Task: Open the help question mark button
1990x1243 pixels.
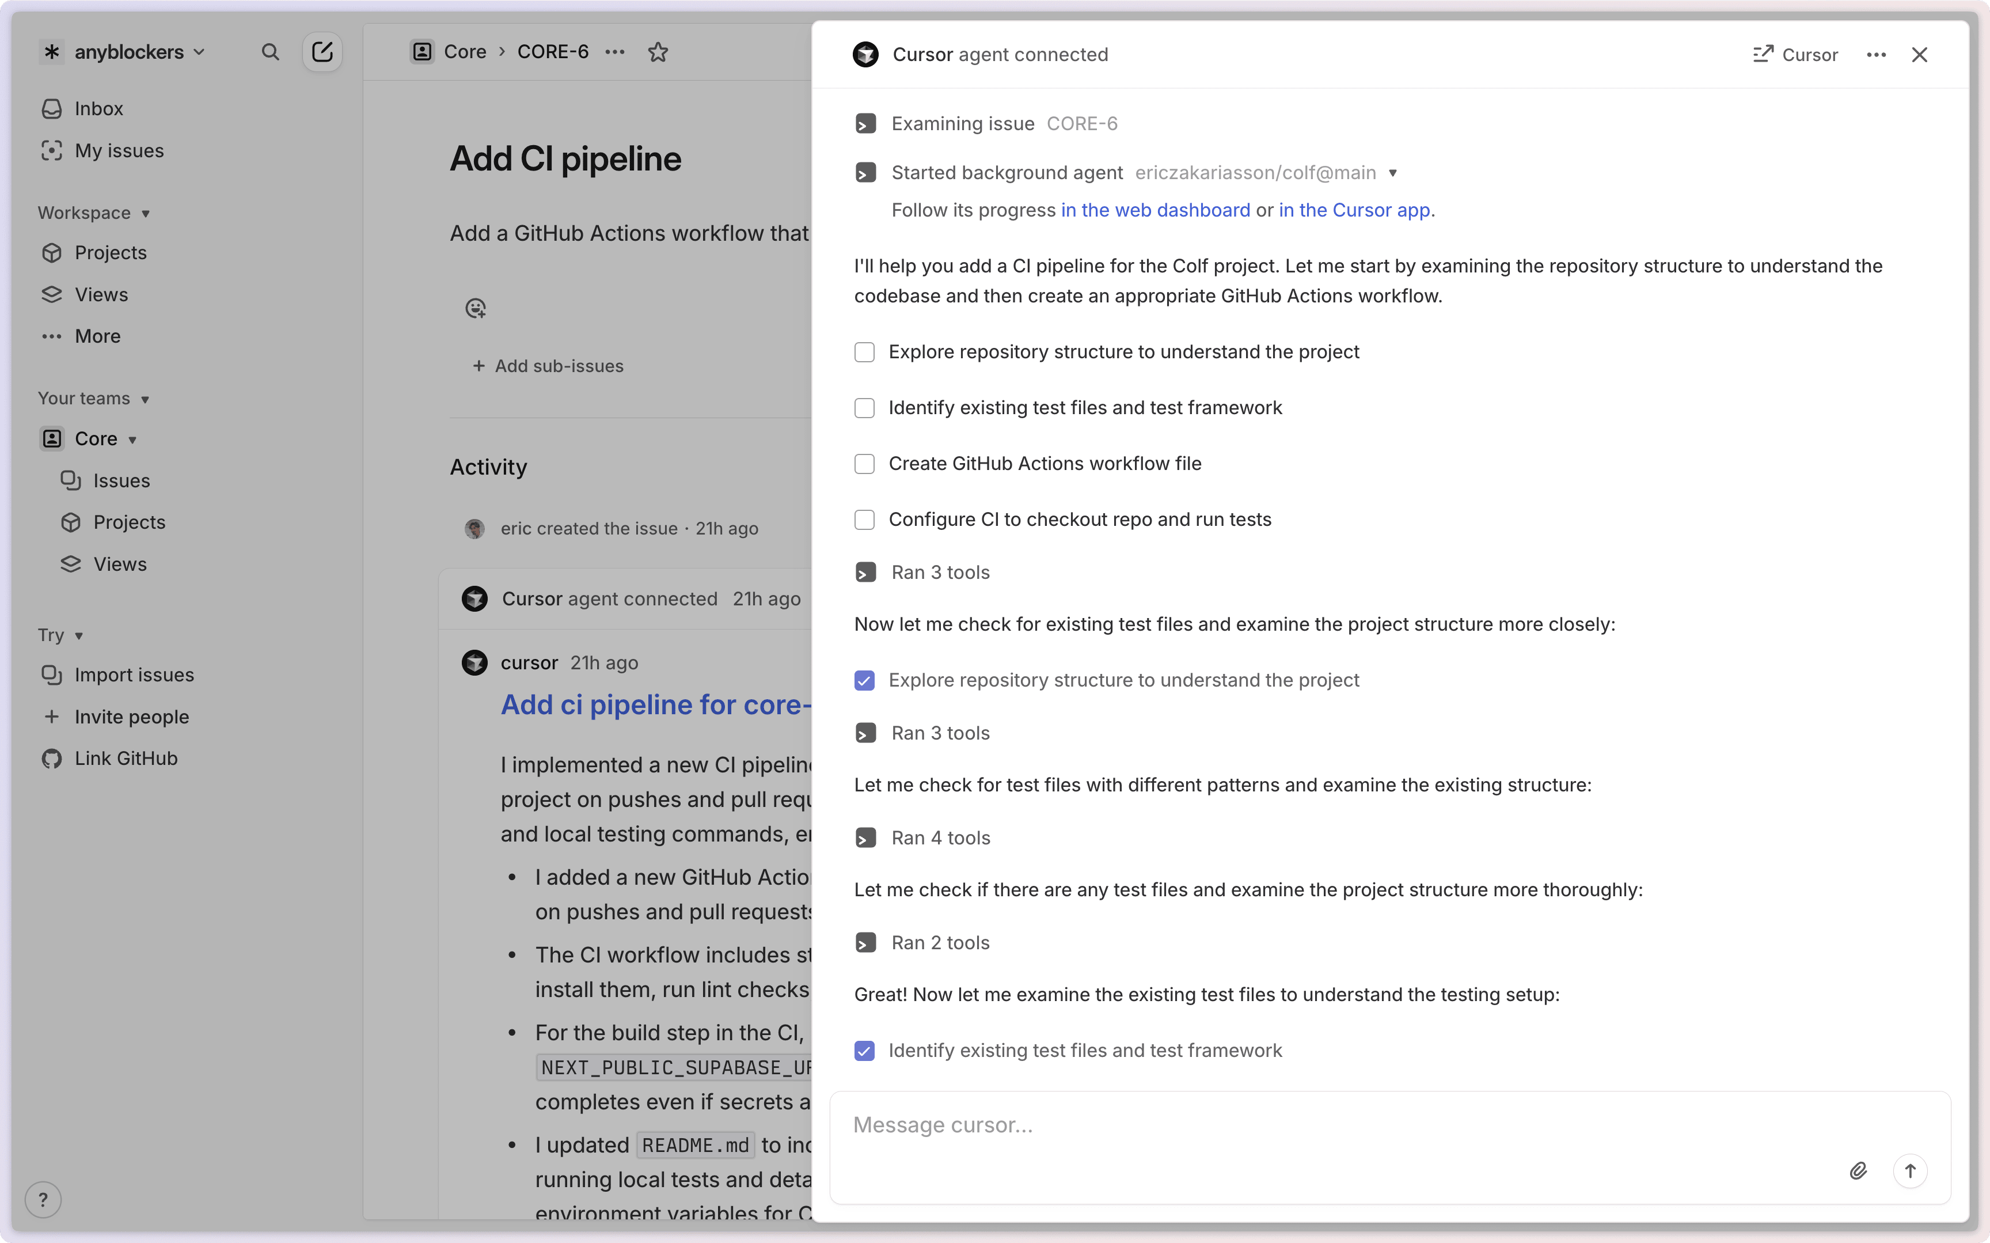Action: (43, 1200)
